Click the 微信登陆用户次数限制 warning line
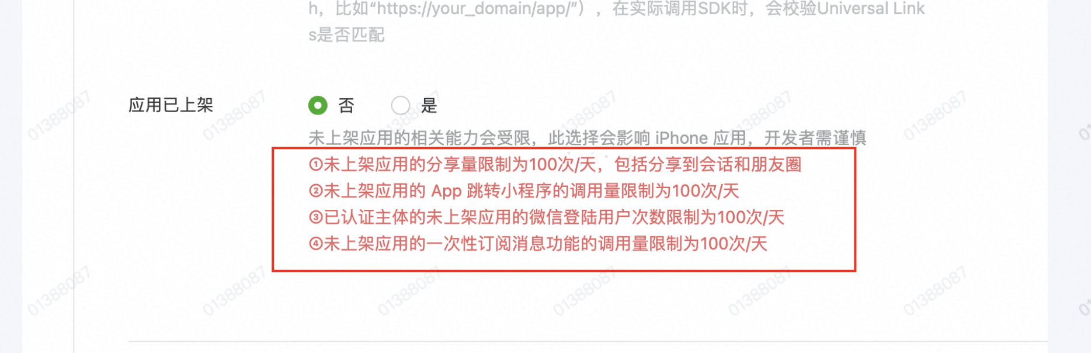The height and width of the screenshot is (353, 1091). point(546,217)
